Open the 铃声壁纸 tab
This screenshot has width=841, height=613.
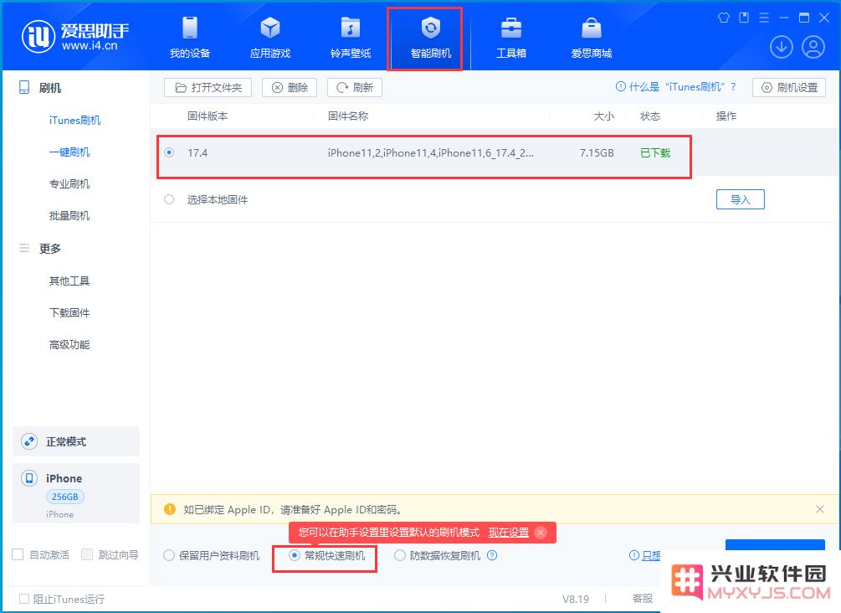coord(351,37)
